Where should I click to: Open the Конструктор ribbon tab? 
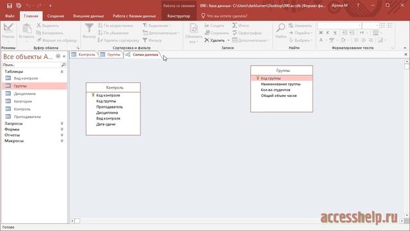coord(179,16)
